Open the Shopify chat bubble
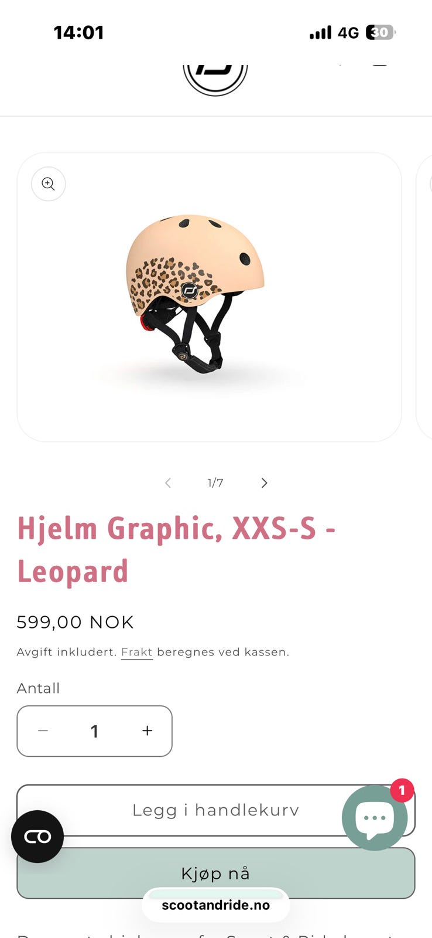Viewport: 432px width, 938px height. pos(375,818)
